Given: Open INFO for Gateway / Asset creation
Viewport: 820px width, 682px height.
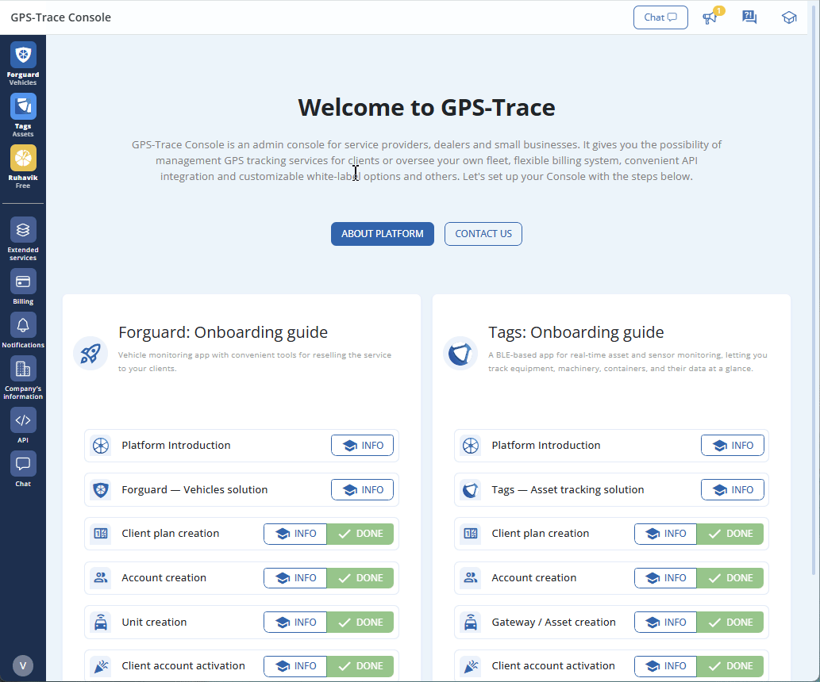Looking at the screenshot, I should (666, 622).
